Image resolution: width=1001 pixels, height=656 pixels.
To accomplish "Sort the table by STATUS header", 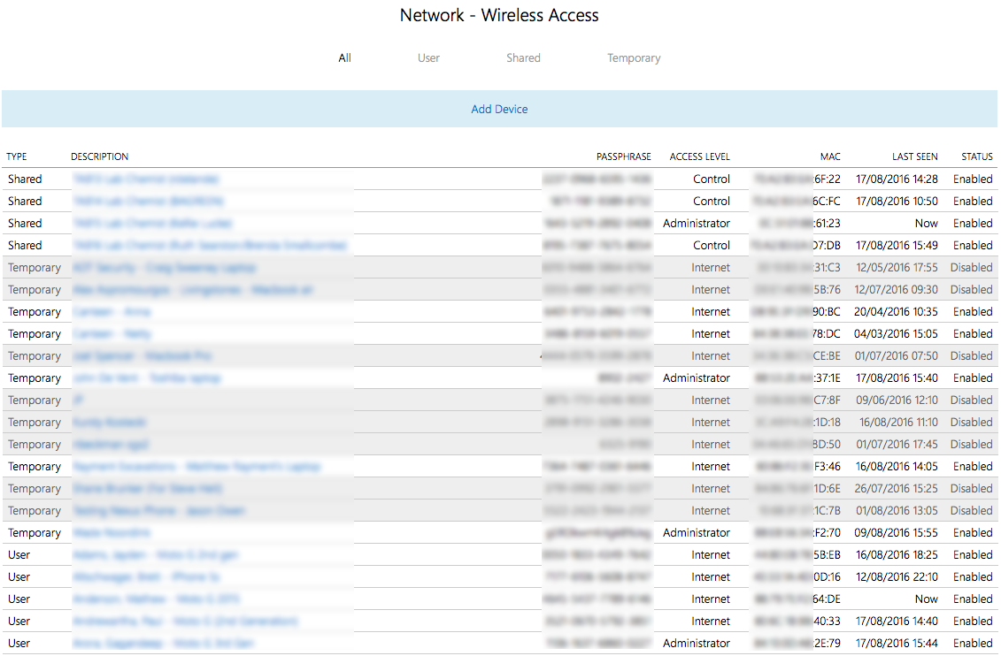I will tap(976, 156).
